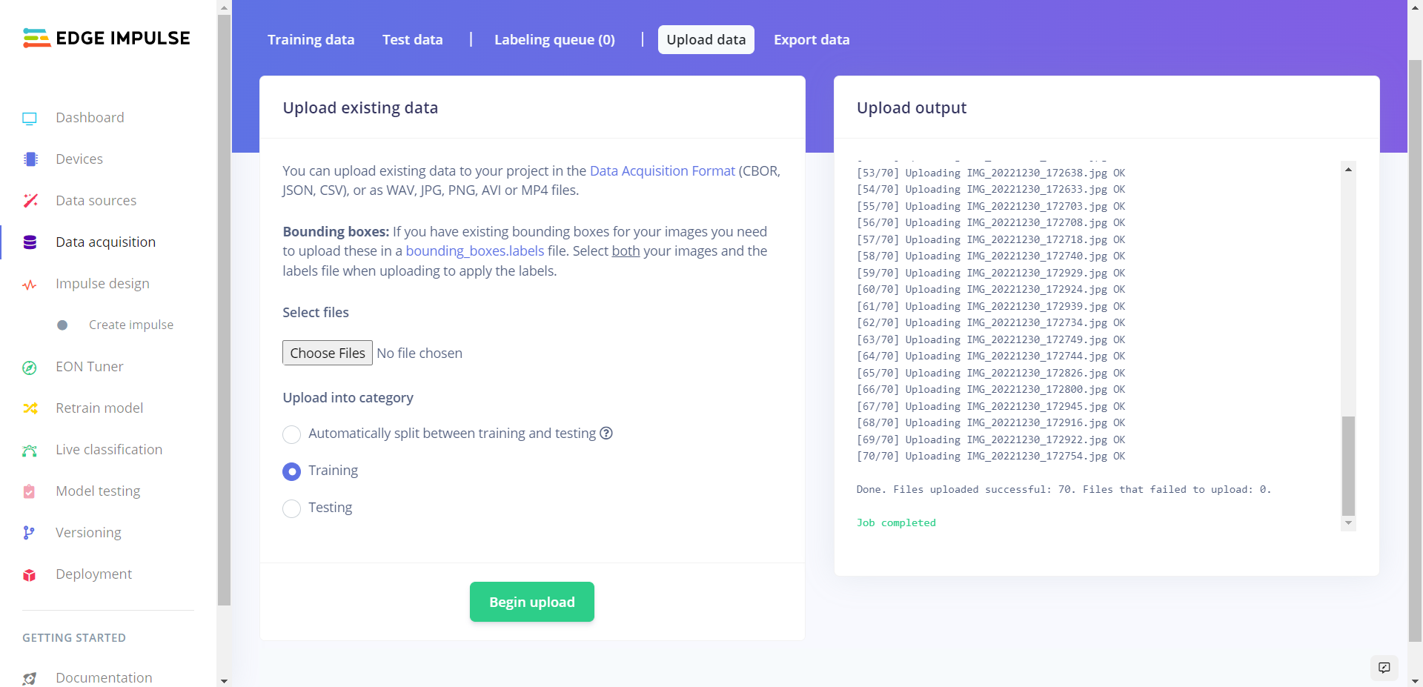Click the 'Upload into category' label

pyautogui.click(x=348, y=398)
